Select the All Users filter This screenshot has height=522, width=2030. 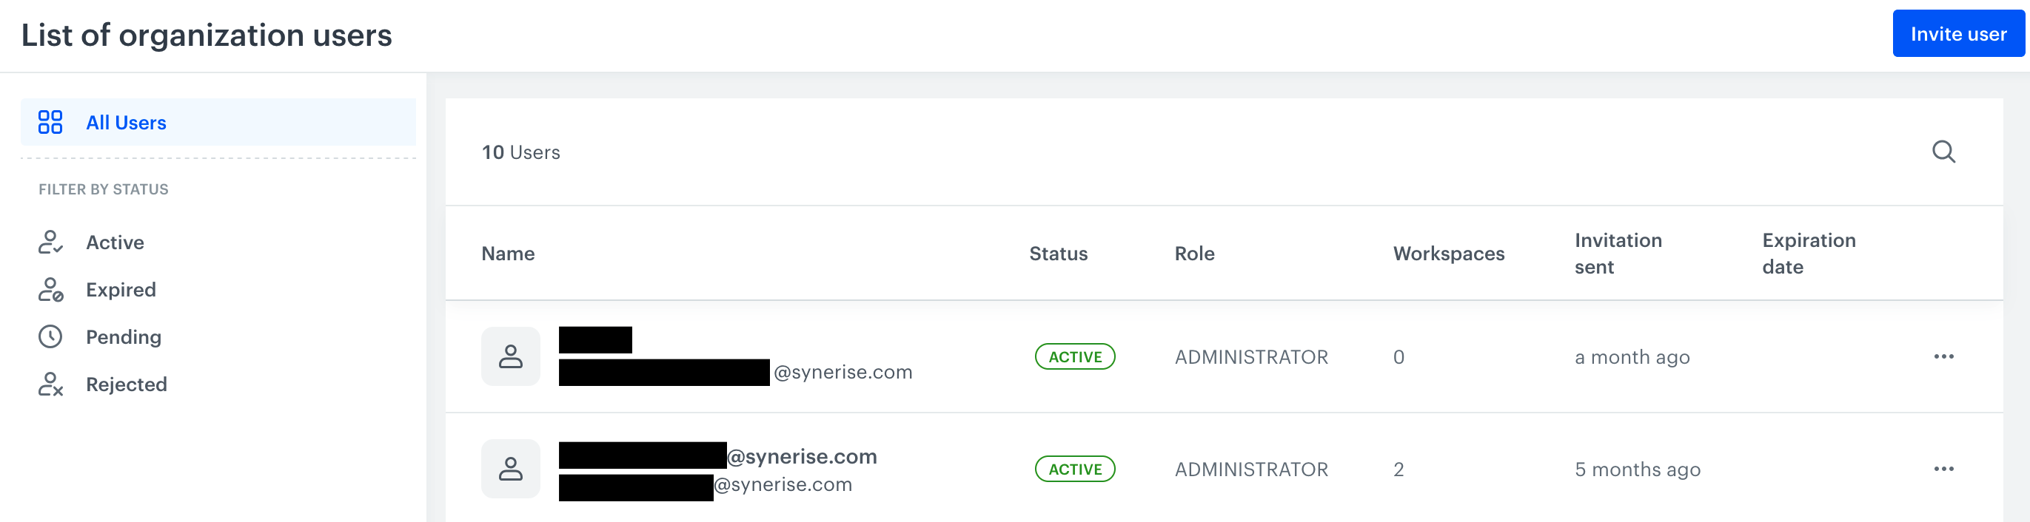coord(126,123)
